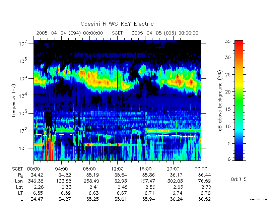
Task: Click the L value 36.52
Action: [x=204, y=199]
